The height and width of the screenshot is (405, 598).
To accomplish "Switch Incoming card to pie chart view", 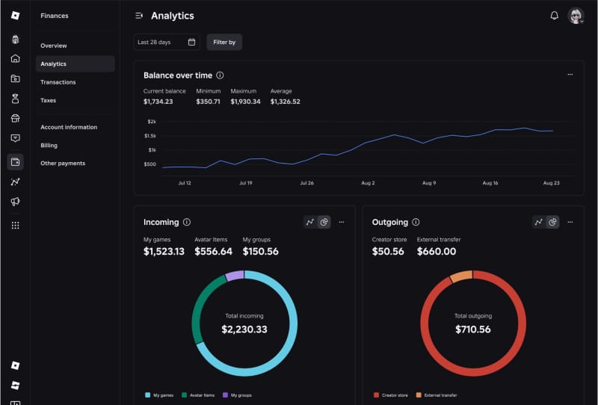I will [324, 222].
